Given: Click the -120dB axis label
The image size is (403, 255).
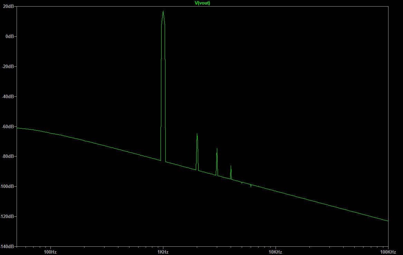Looking at the screenshot, I should point(7,216).
